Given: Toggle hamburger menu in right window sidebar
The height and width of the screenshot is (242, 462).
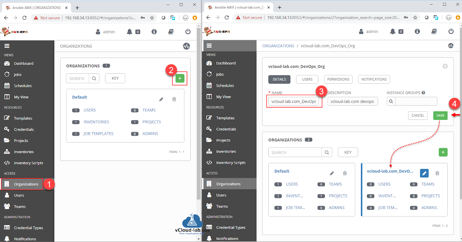Looking at the screenshot, I should (209, 45).
